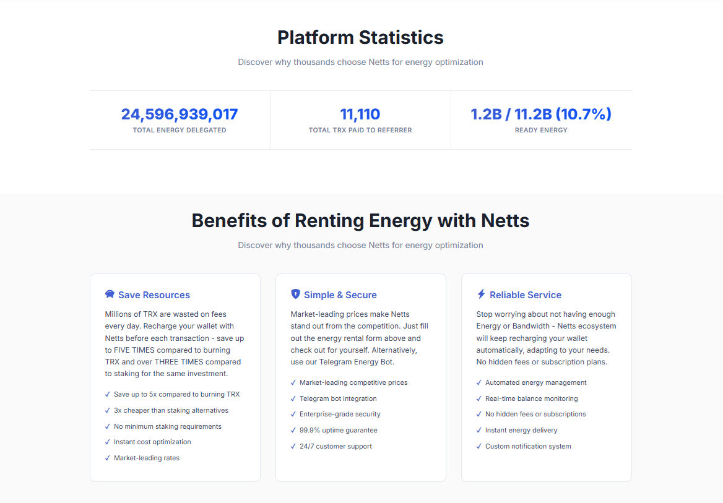Click the Total Energy Delegated figure 24,596,939,017
This screenshot has height=503, width=723.
[x=180, y=114]
